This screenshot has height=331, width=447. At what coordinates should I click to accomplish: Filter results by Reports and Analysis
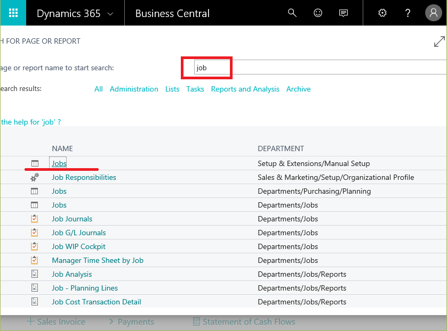point(245,89)
